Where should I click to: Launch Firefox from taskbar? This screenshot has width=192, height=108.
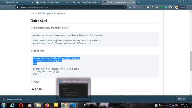pos(47,105)
